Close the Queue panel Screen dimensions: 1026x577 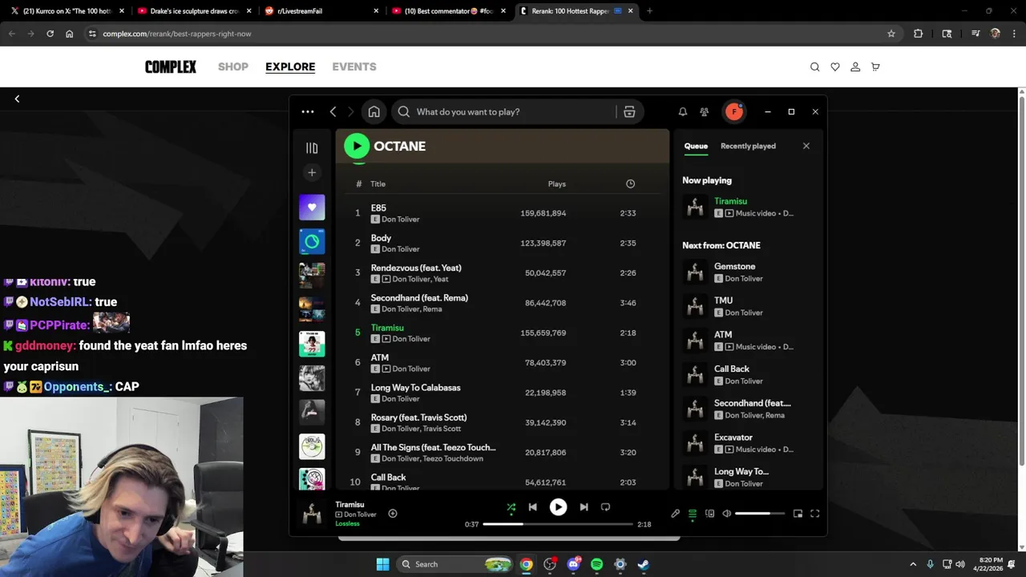pyautogui.click(x=806, y=146)
